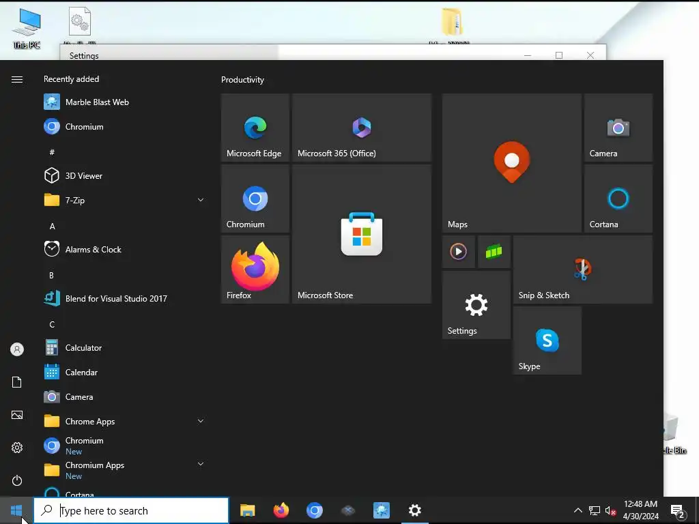Image resolution: width=699 pixels, height=524 pixels.
Task: Open the user account icon in Start sidebar
Action: pos(17,349)
